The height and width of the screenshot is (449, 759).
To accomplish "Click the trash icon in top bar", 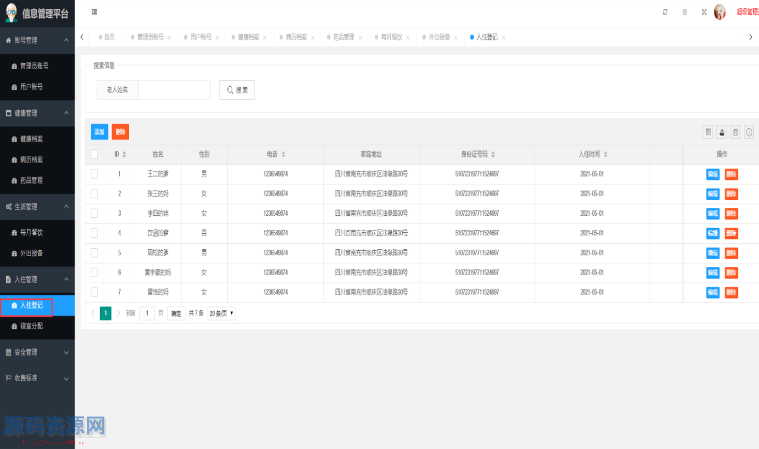I will pyautogui.click(x=685, y=12).
